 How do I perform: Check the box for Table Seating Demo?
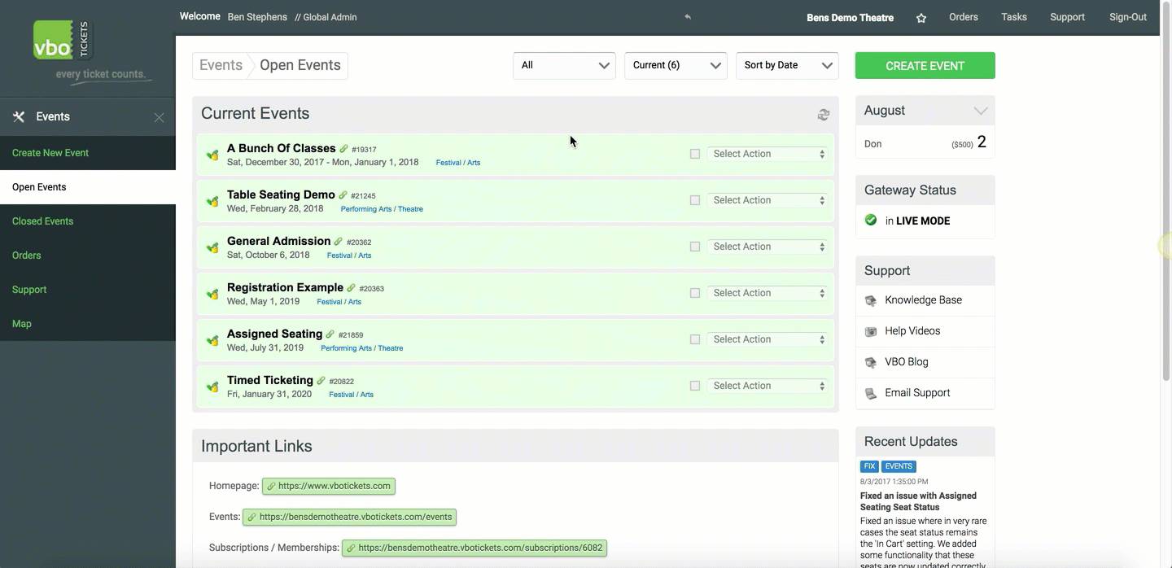pos(695,200)
